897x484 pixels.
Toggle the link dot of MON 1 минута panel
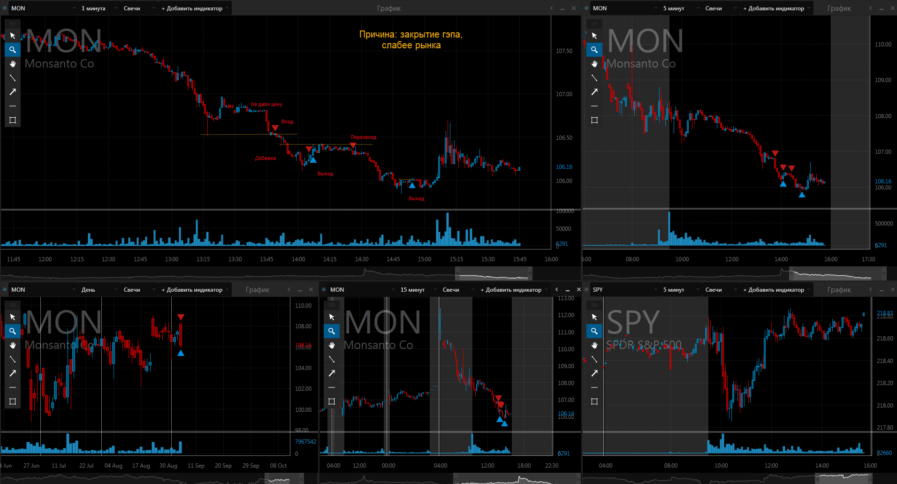tap(5, 8)
